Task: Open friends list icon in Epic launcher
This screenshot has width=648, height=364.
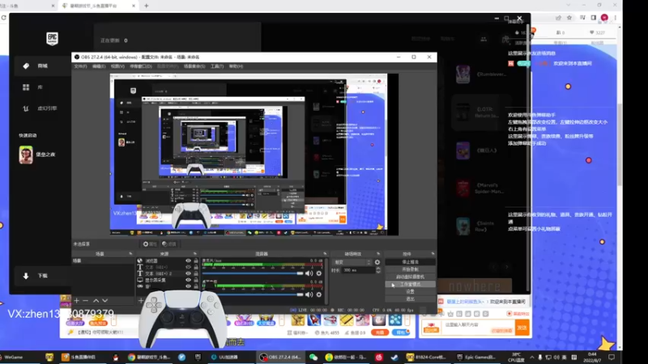Action: tap(484, 39)
